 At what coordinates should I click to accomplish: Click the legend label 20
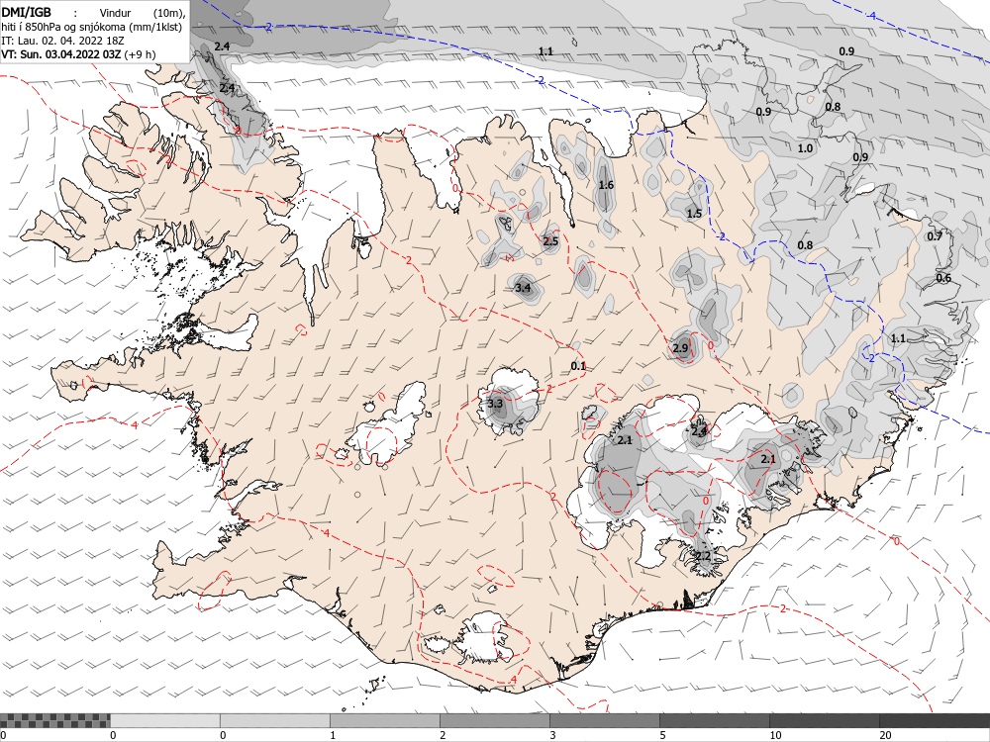pyautogui.click(x=885, y=735)
